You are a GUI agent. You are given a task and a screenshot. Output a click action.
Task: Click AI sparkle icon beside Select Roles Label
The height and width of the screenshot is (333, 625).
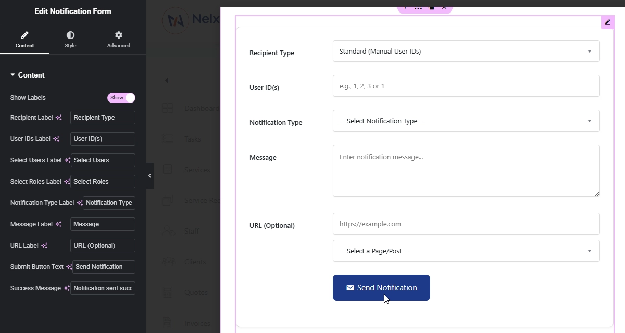pos(67,182)
